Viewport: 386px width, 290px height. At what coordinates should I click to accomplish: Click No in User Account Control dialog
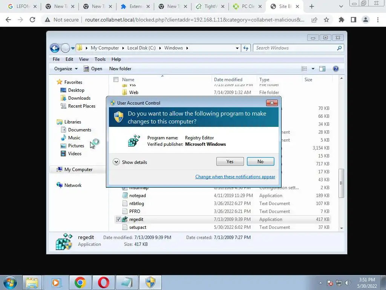(x=260, y=162)
